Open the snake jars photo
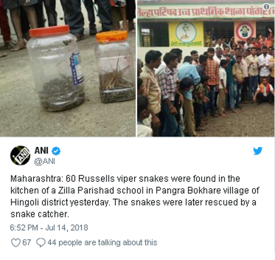The height and width of the screenshot is (260, 275). 68,68
